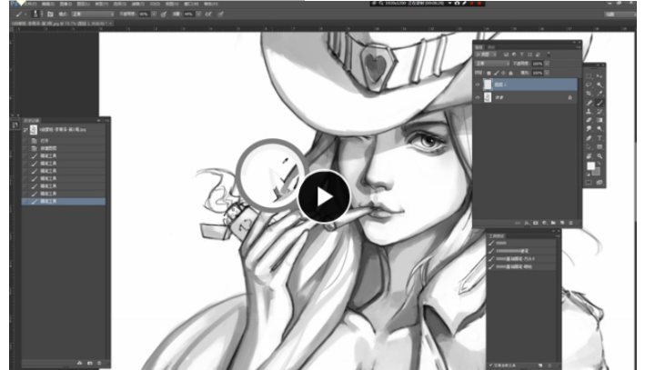Click the layer opacity value field
Screen dimensions: 645x370
(x=538, y=64)
